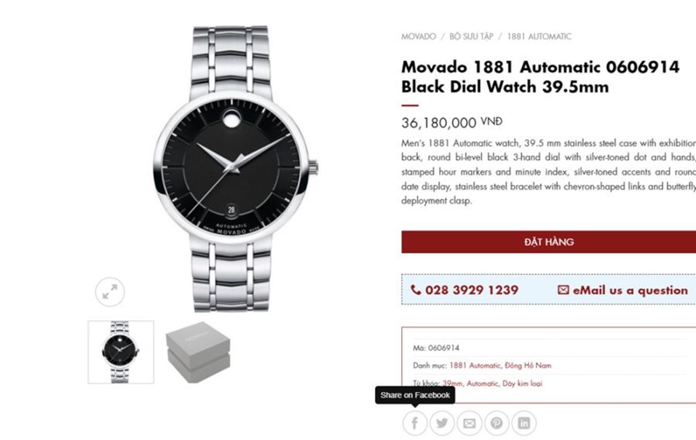Open 1881 AUTOMATIC breadcrumb link
The width and height of the screenshot is (696, 440).
click(539, 36)
